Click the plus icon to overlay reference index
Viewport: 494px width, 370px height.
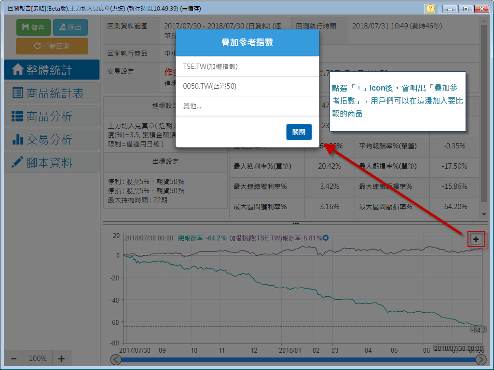[476, 239]
